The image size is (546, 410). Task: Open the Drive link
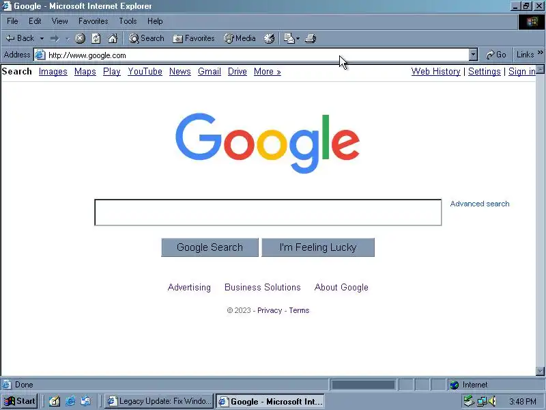(237, 72)
